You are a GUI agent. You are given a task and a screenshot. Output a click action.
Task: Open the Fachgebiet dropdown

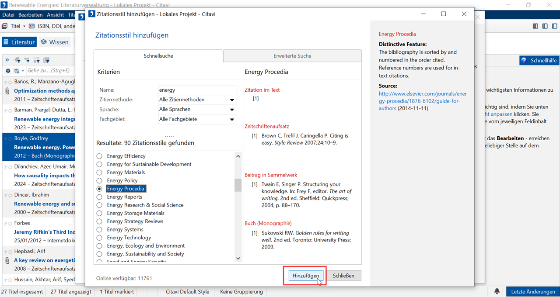tap(232, 119)
